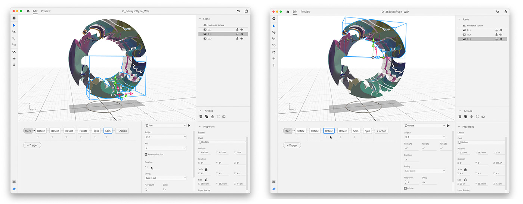
Task: Click the frame selection icon in left window
Action: point(218,116)
